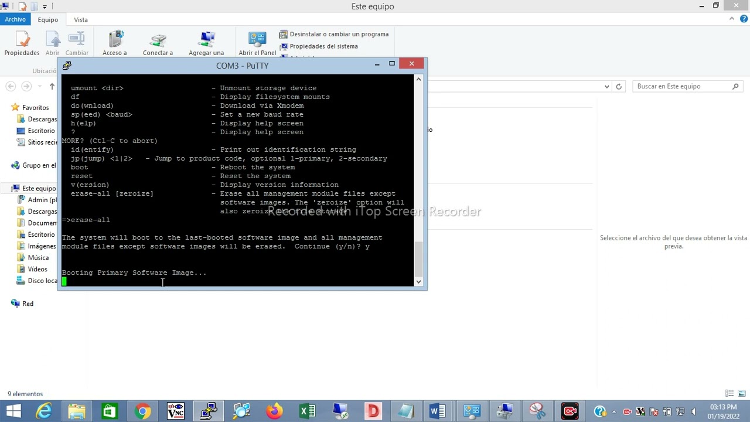750x422 pixels.
Task: Open iTop Screen Recorder taskbar icon
Action: coord(570,411)
